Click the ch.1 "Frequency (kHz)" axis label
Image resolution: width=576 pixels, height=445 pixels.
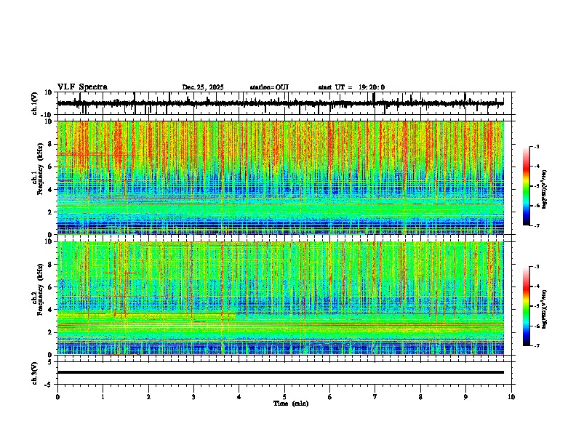click(x=41, y=169)
